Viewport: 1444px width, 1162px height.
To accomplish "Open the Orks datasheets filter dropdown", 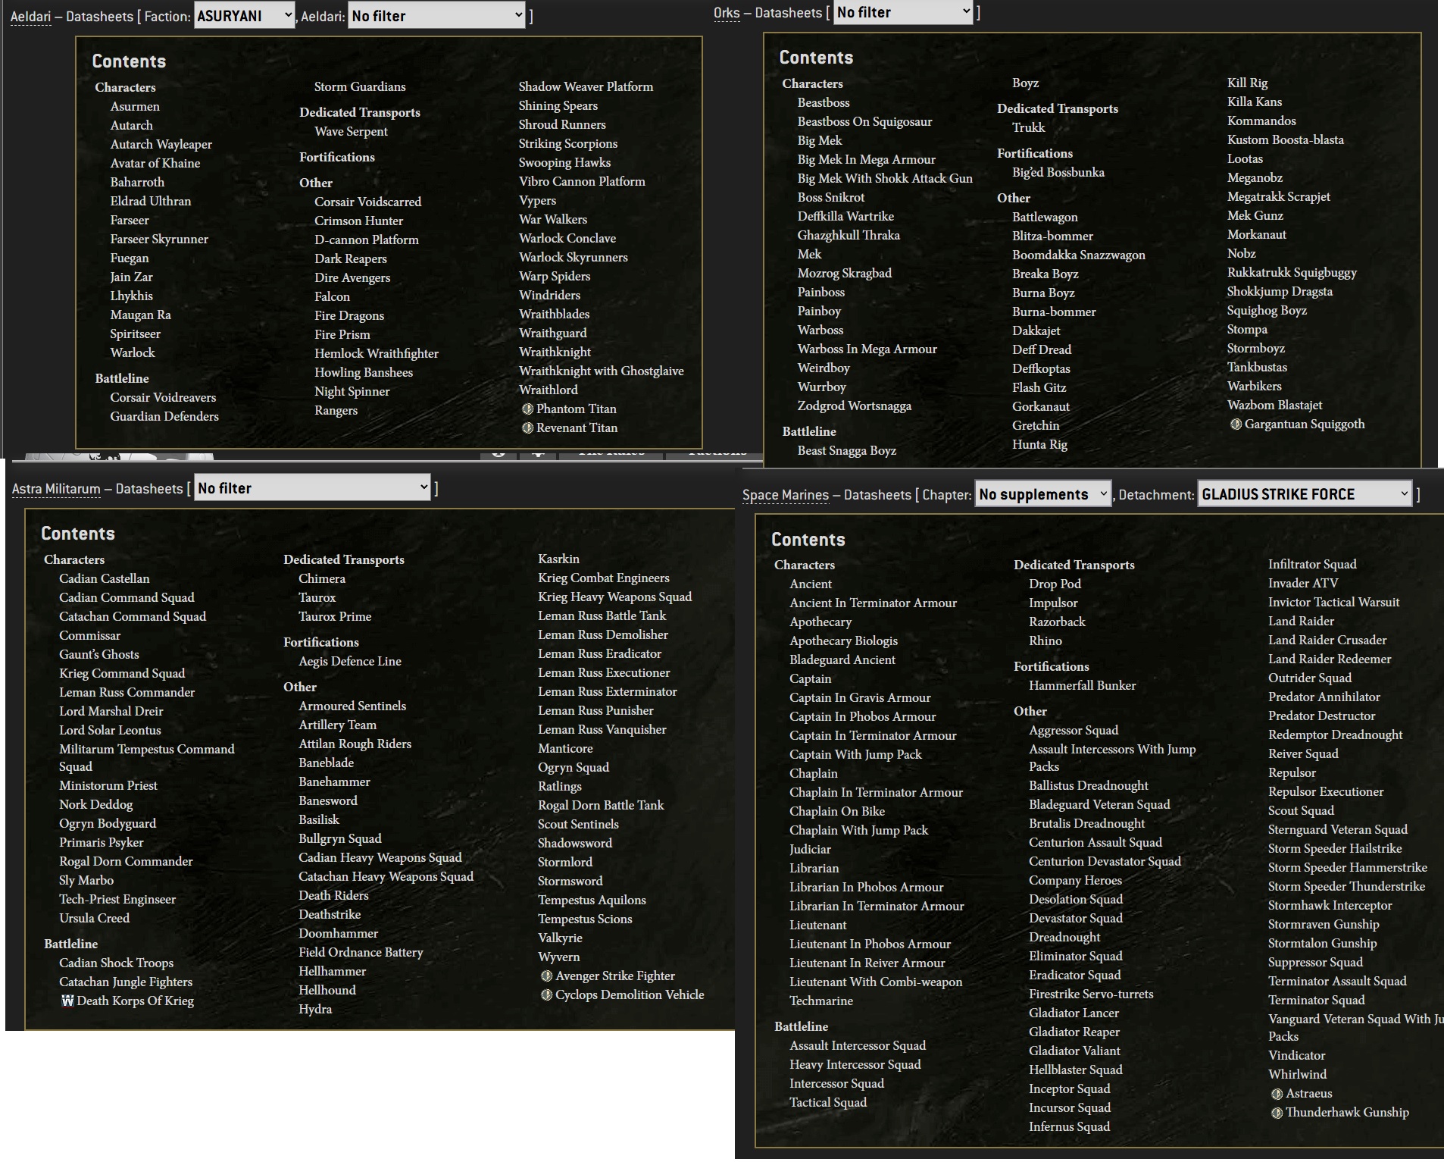I will [903, 12].
